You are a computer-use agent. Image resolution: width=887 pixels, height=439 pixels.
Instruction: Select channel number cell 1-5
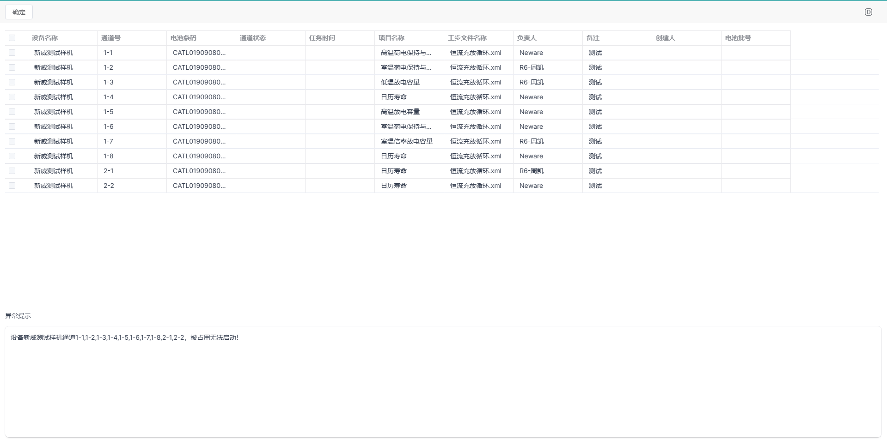tap(132, 112)
